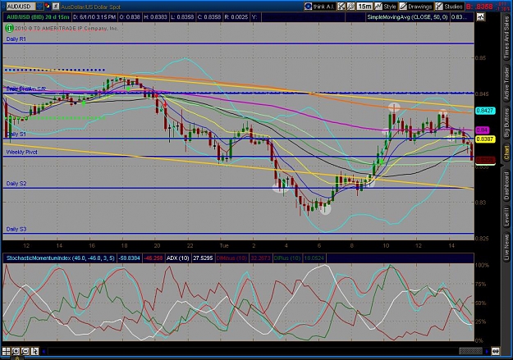Click the AUD/USD (BID) 20 d 15m header
The height and width of the screenshot is (360, 513).
[38, 17]
